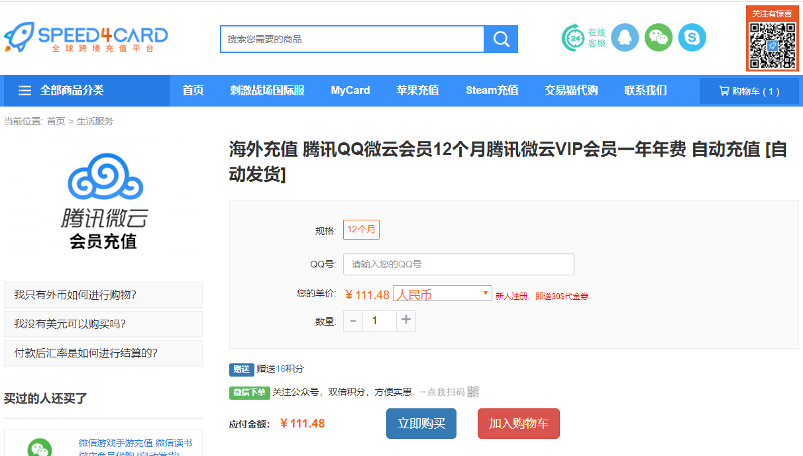Viewport: 803px width, 456px height.
Task: Go to 首页 in navigation bar
Action: 193,91
